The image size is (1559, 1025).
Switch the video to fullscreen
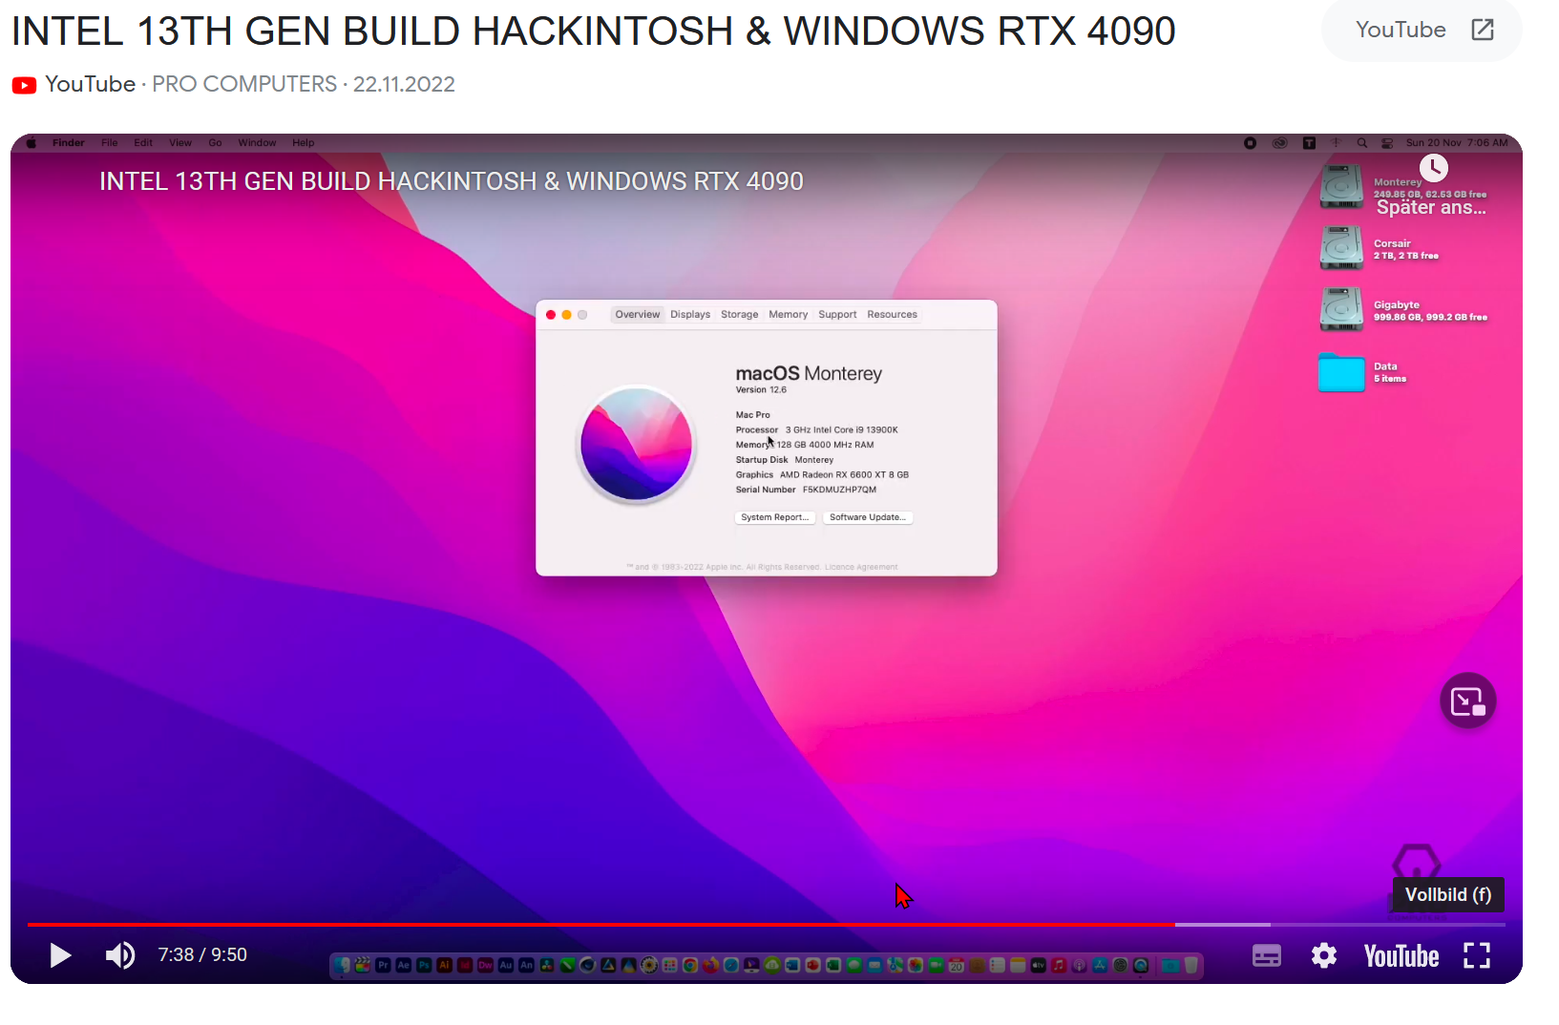[1477, 955]
